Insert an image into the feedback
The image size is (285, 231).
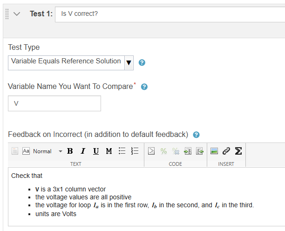[214, 151]
